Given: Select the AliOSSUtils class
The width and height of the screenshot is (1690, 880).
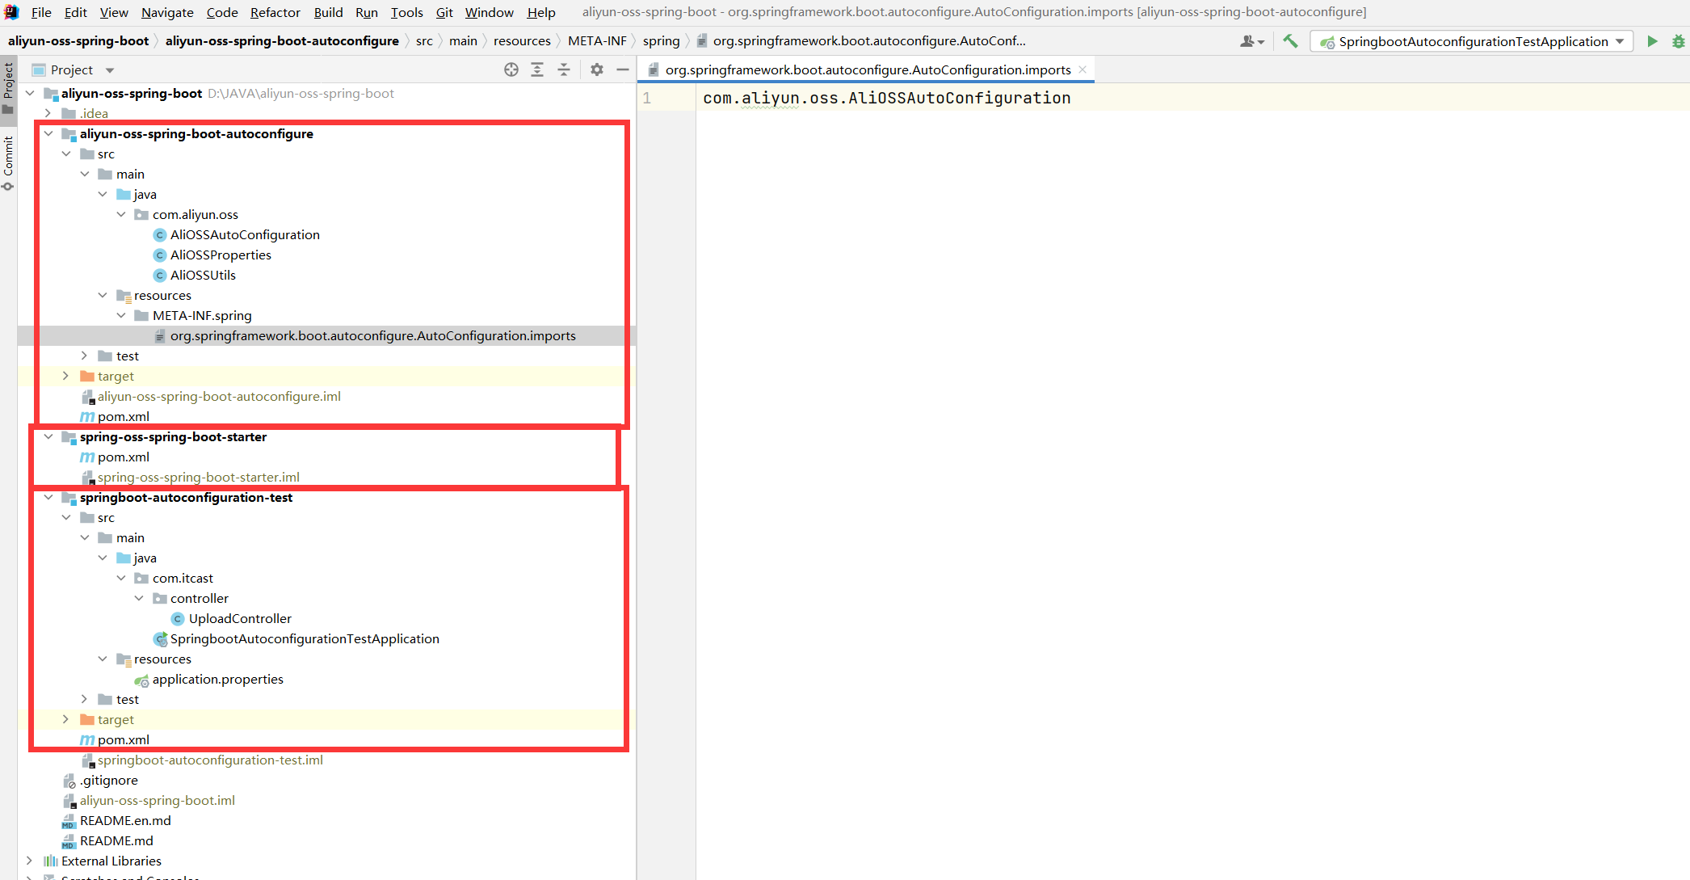Looking at the screenshot, I should click(203, 275).
